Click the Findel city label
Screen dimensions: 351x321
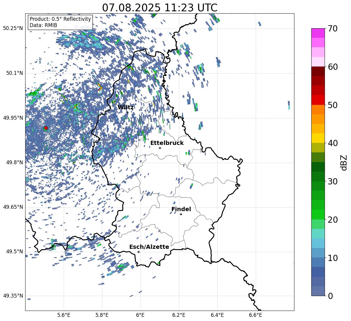[x=181, y=209]
